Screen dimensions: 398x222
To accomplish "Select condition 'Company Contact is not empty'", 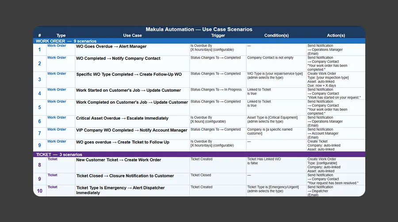I will tap(270, 58).
